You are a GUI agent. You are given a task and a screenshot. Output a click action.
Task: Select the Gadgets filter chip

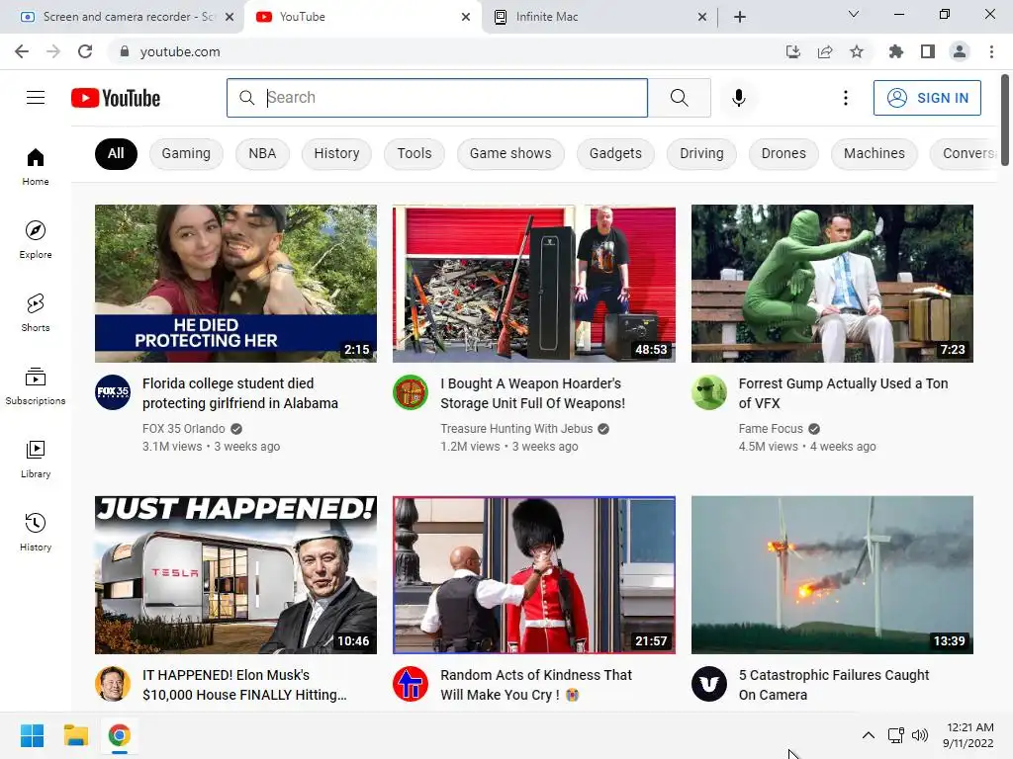615,153
